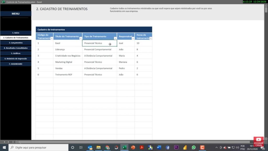
Task: Select 2. Cadastro de Treinamentos menu item
Action: tap(16, 38)
